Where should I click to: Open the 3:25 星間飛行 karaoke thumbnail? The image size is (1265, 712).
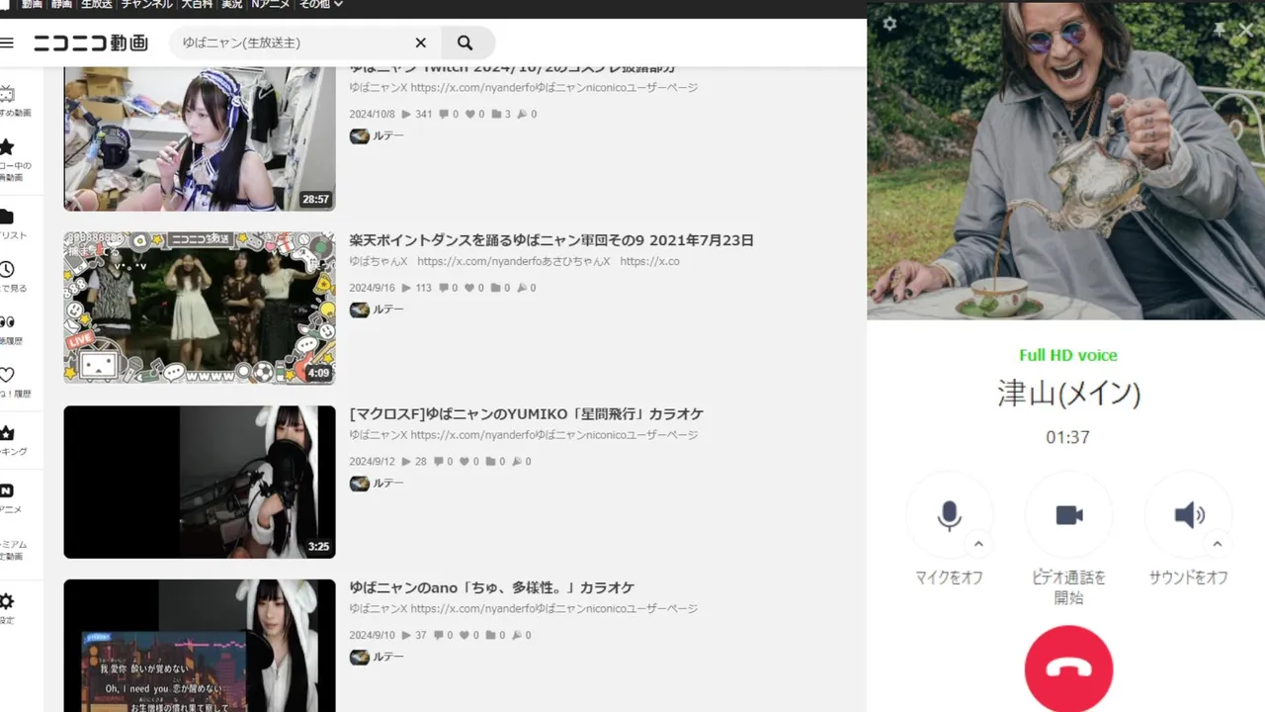(x=200, y=482)
